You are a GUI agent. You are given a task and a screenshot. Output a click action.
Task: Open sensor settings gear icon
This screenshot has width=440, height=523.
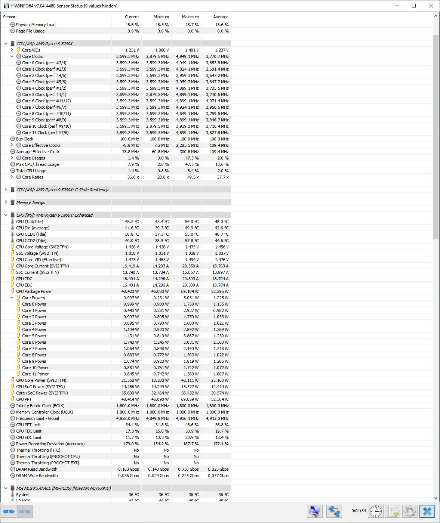coord(410,511)
